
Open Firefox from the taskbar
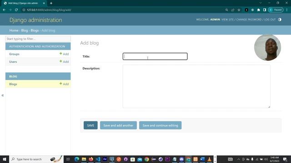tap(91, 159)
